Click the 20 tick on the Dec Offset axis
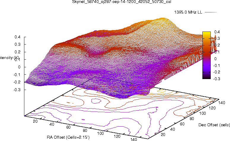Screen dimensions: 230x141 (163, 135)
